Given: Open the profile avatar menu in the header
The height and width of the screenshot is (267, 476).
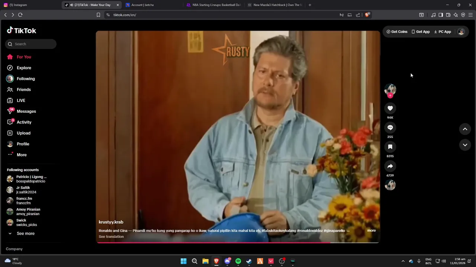Looking at the screenshot, I should (461, 32).
